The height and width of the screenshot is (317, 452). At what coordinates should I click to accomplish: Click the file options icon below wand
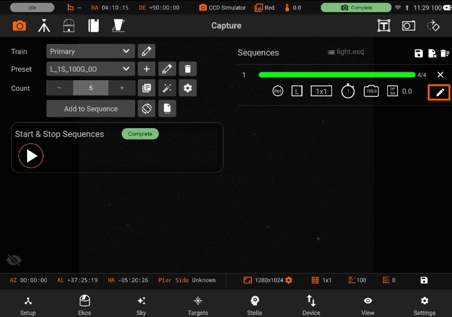(x=167, y=109)
